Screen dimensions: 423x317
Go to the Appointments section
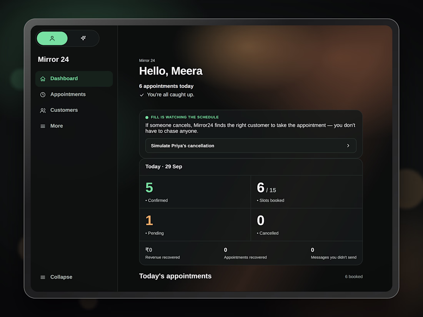tap(74, 95)
